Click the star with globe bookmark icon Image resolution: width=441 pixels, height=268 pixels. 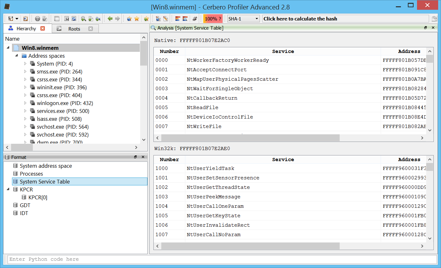coord(129,19)
